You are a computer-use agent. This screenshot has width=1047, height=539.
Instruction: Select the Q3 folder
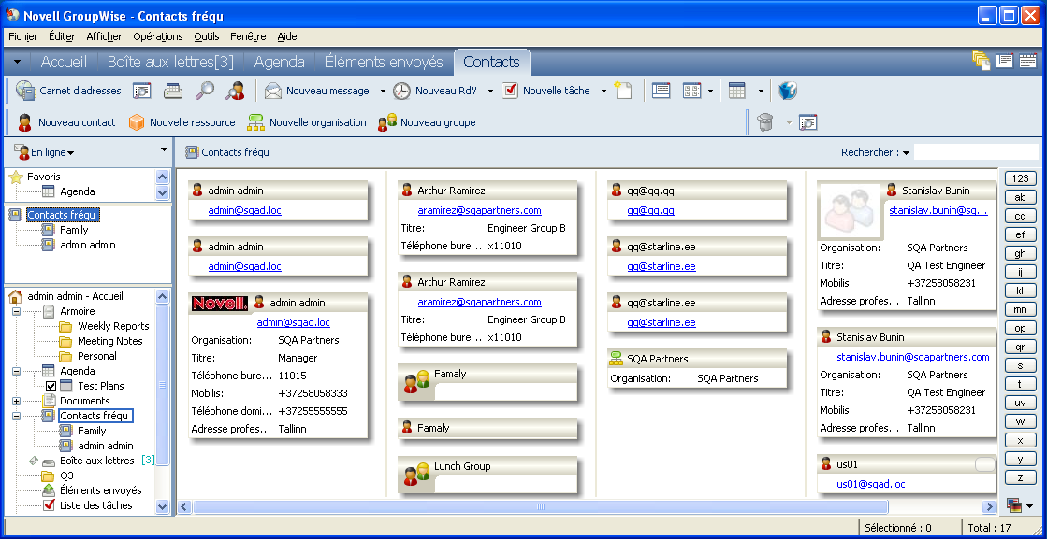click(x=66, y=475)
